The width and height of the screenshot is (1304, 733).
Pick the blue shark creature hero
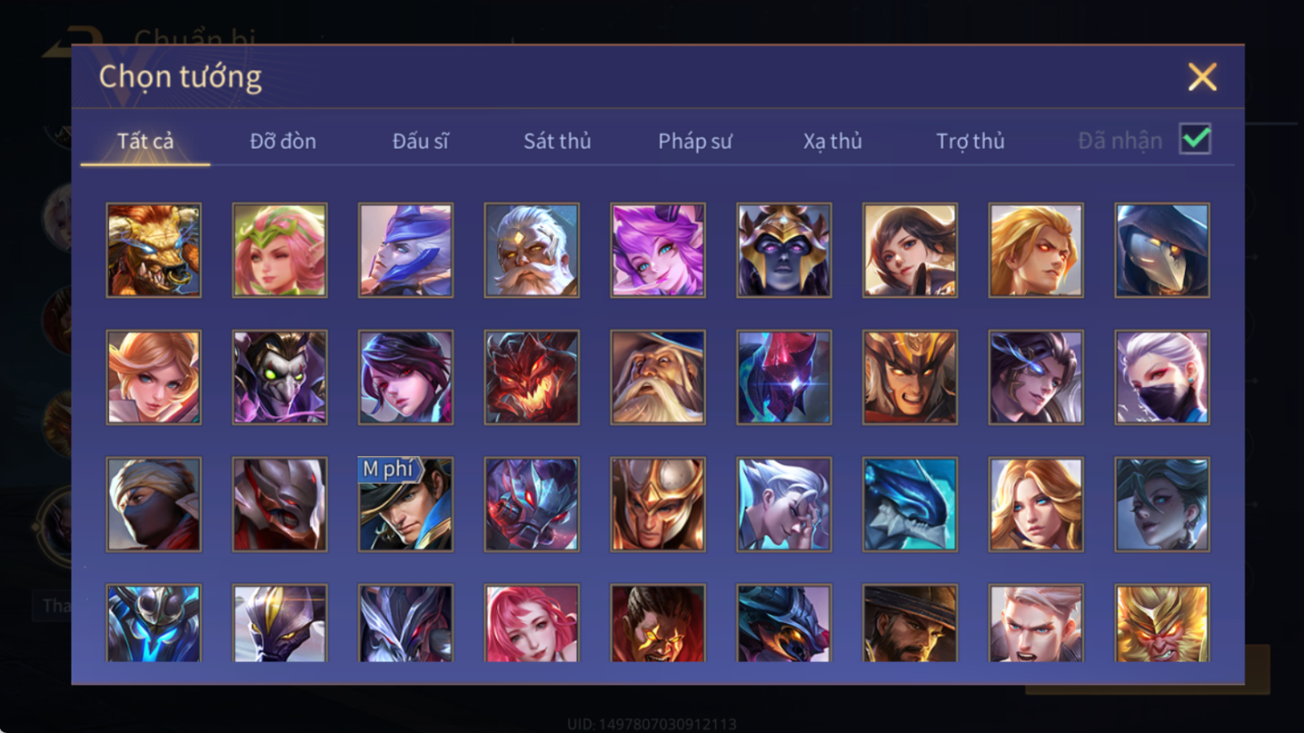[910, 504]
